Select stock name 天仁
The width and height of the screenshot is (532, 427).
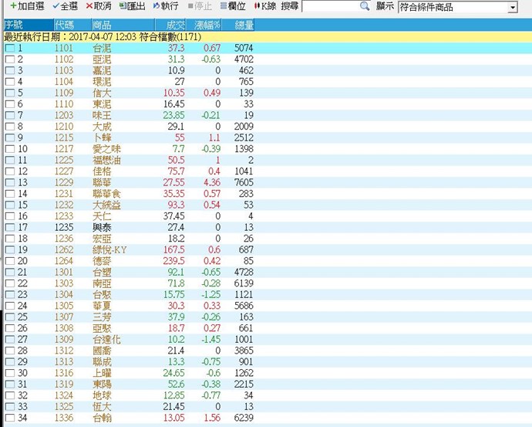[x=102, y=216]
